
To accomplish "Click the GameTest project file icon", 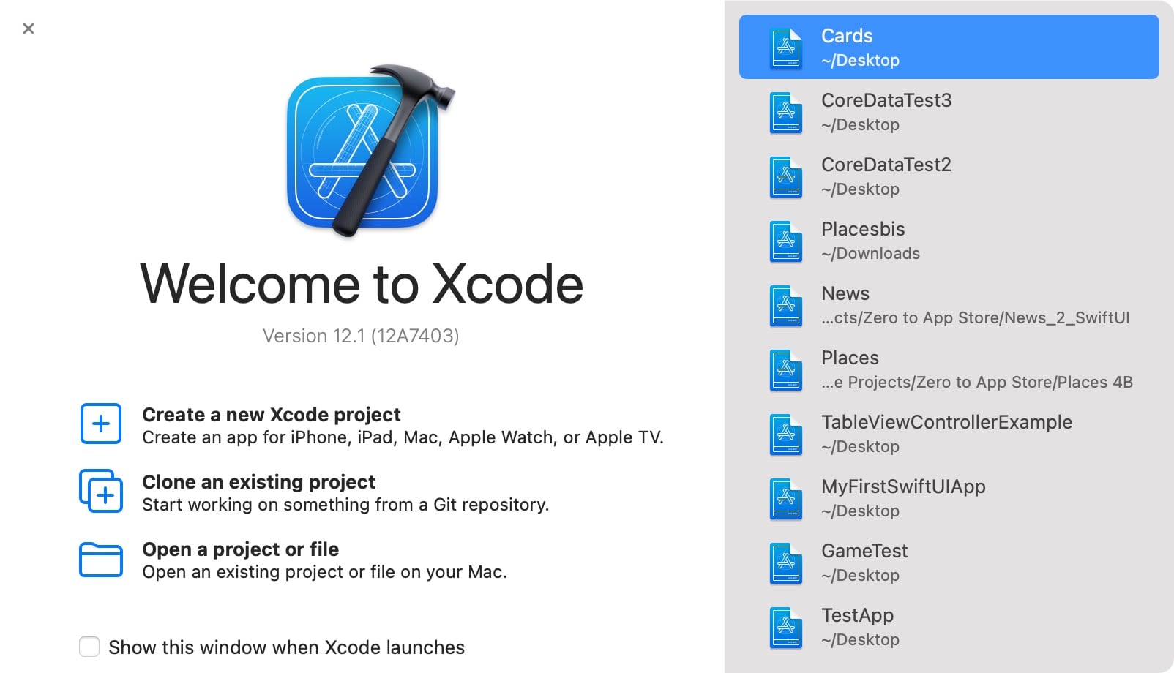I will pyautogui.click(x=786, y=563).
